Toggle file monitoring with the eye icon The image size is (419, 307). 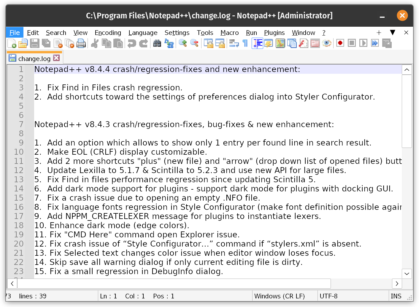click(326, 43)
